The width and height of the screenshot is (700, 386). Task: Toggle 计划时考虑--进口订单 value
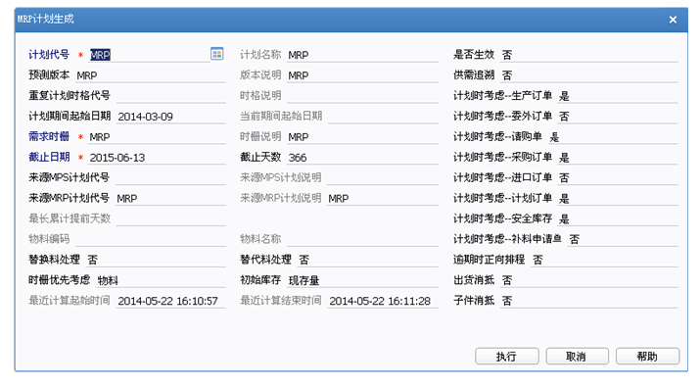tap(618, 177)
